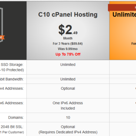Click the shield badge icon in dark panel
This screenshot has width=136, height=136.
point(1,25)
